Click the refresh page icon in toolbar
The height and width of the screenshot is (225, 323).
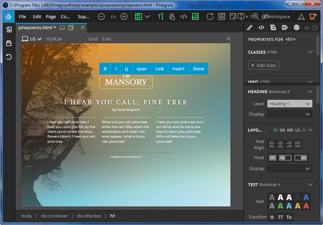pyautogui.click(x=209, y=17)
